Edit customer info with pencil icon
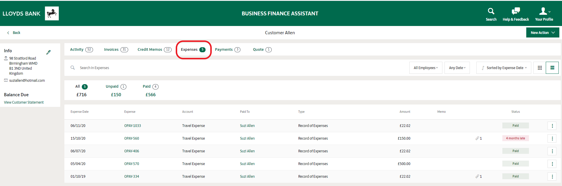 [49, 52]
